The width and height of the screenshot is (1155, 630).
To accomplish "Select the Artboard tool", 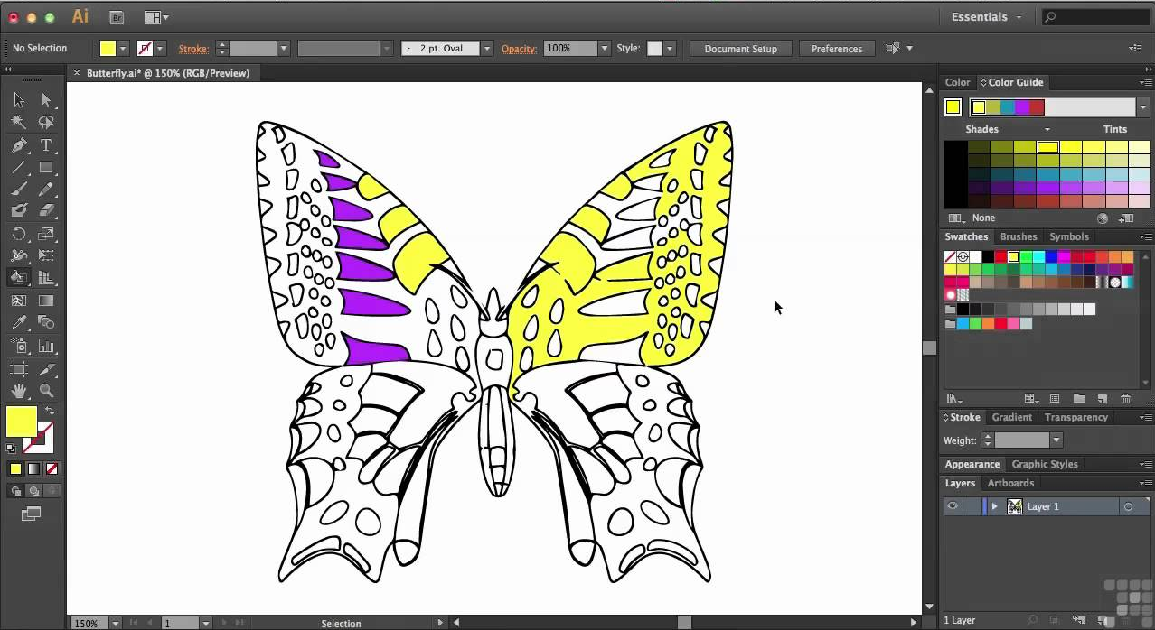I will 19,368.
